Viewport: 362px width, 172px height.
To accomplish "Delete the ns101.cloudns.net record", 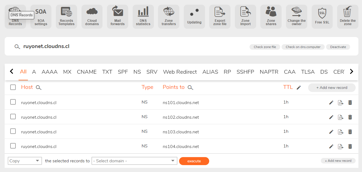I will [x=350, y=102].
